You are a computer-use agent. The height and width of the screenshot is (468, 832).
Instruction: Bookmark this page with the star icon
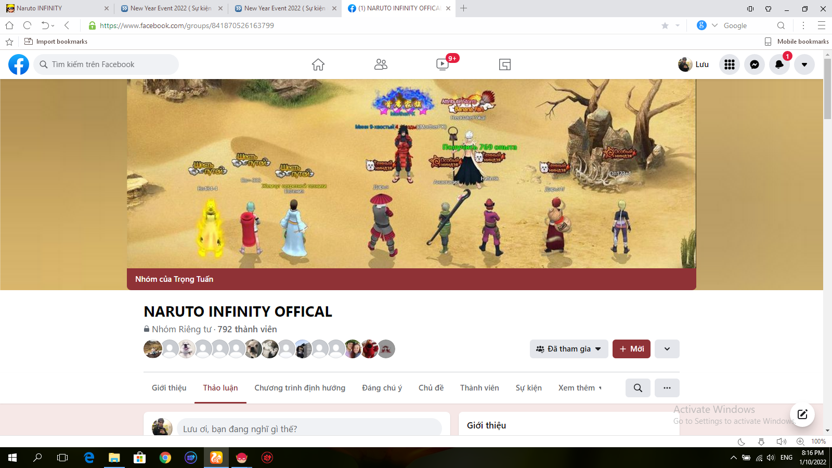665,25
